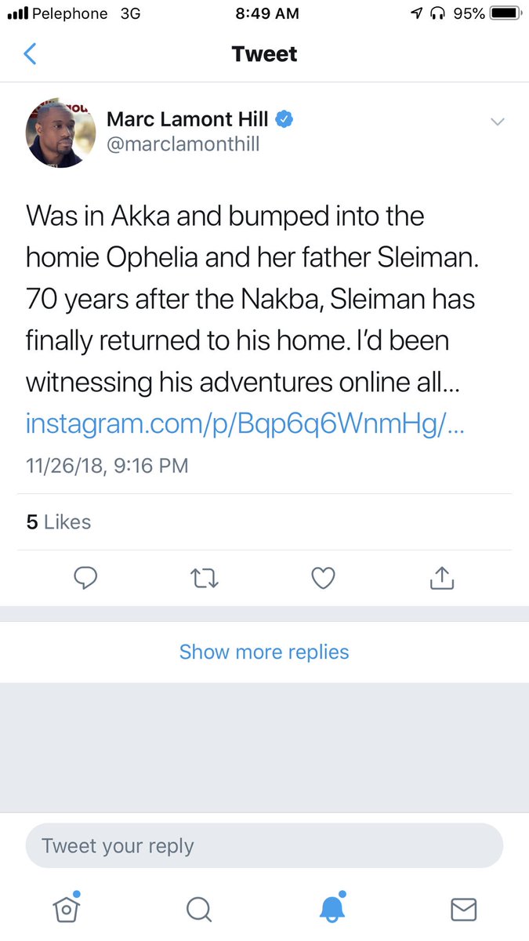
Task: Tap the back arrow
Action: click(31, 54)
